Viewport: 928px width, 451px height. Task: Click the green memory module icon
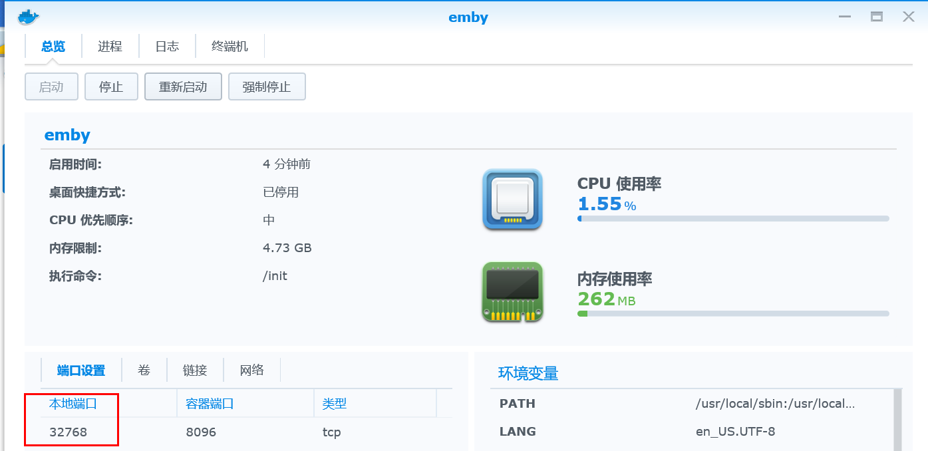[x=512, y=292]
